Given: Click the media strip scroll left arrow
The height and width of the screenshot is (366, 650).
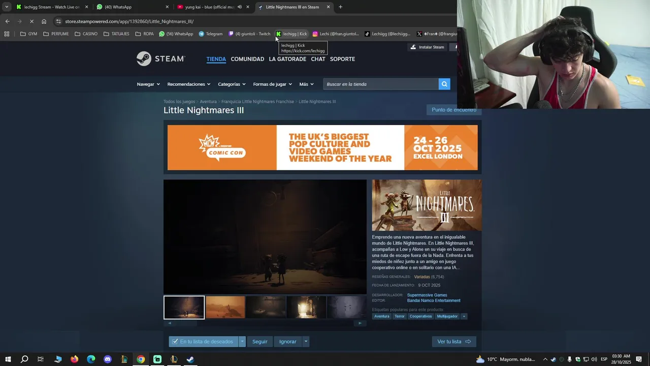Looking at the screenshot, I should 170,323.
